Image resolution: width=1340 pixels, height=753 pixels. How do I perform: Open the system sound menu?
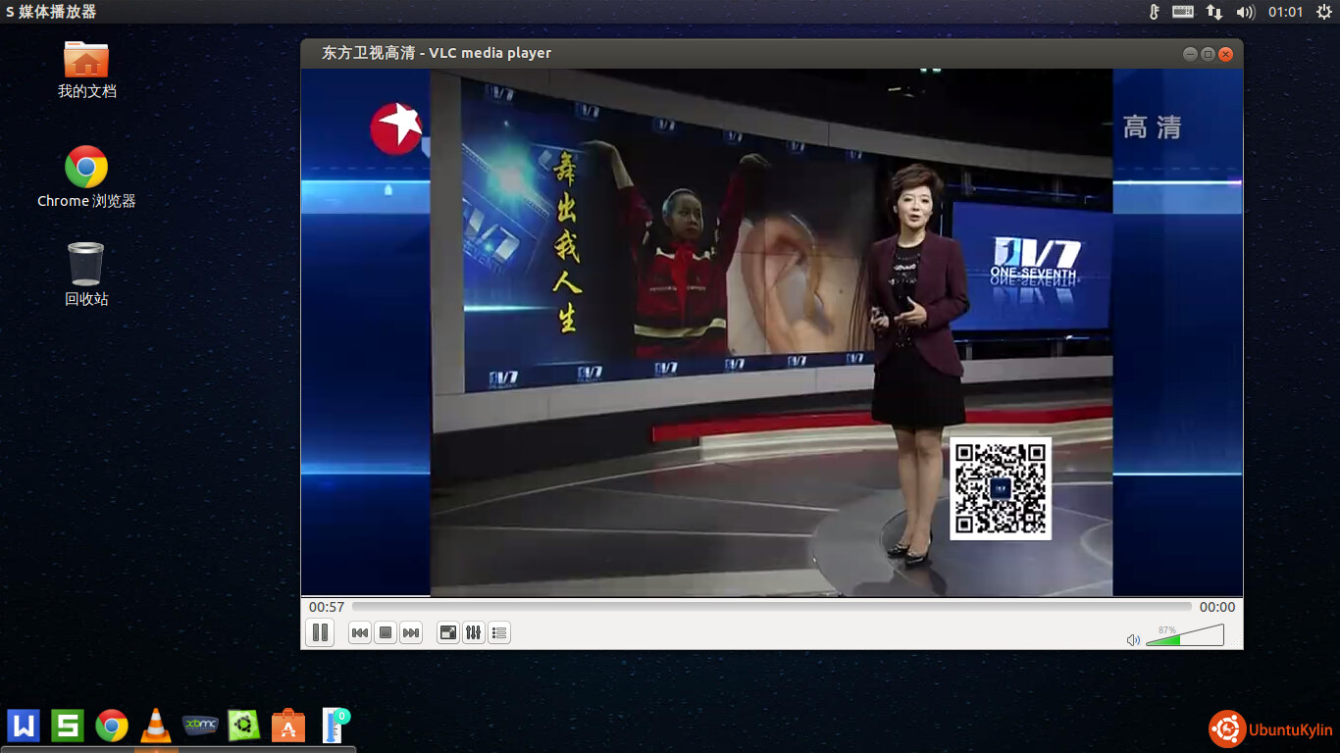[x=1245, y=12]
